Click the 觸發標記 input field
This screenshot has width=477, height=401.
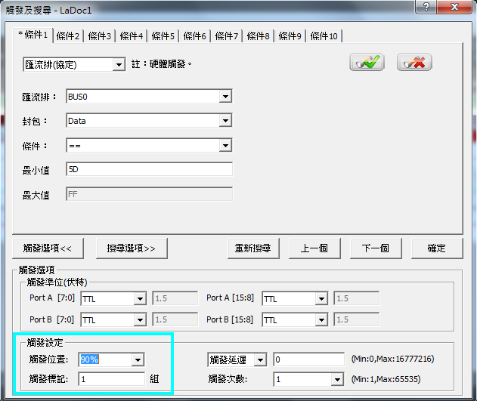pyautogui.click(x=112, y=379)
